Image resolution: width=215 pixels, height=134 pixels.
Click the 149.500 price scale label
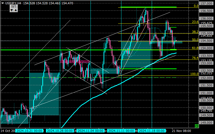pyautogui.click(x=206, y=115)
